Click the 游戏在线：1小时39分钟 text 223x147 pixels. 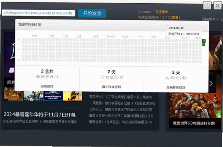[x=184, y=34]
